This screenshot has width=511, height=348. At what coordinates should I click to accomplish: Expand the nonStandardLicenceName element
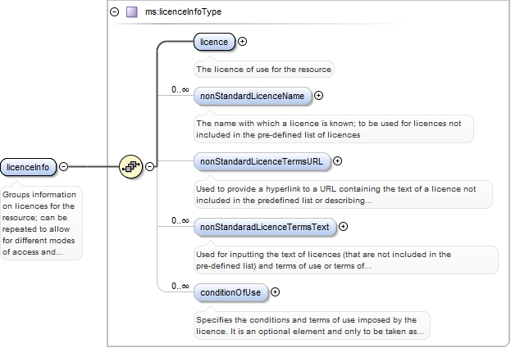(x=319, y=96)
